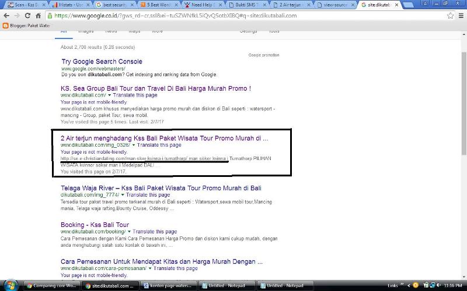Open the Blogger: Paket Water bookmark

point(26,26)
